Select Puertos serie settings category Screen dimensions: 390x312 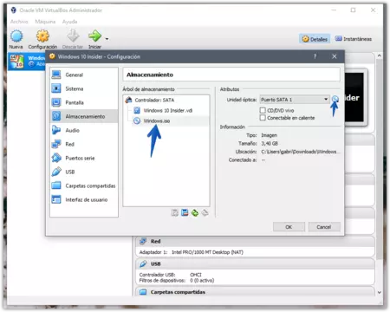click(x=84, y=158)
